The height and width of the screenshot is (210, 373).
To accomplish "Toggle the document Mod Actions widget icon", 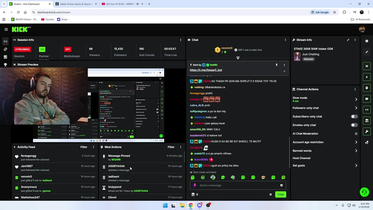I will [367, 88].
